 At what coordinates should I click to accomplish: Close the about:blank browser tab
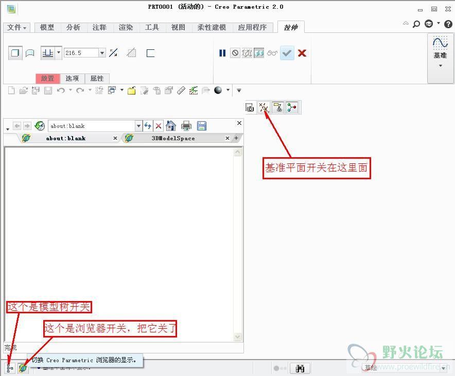[x=115, y=138]
